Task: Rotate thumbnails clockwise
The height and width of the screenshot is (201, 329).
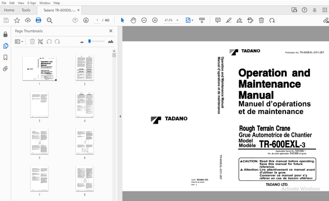Action: coord(57,41)
